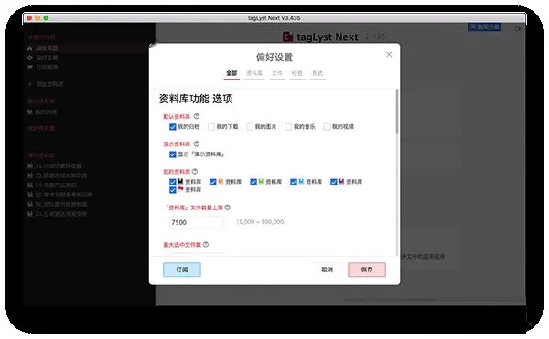Select sidebar library starting with 53
The image size is (549, 339).
tap(61, 175)
